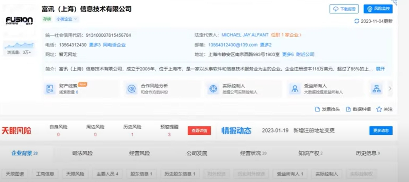
Task: Click the 财产线索 document icon
Action: tap(49, 89)
